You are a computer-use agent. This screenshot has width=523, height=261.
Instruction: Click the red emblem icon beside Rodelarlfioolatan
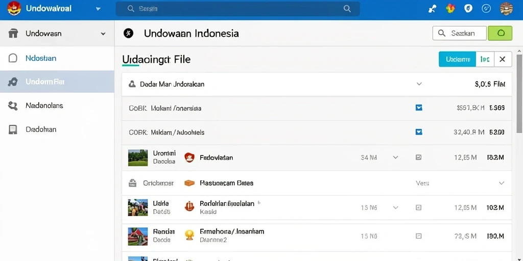(x=189, y=206)
